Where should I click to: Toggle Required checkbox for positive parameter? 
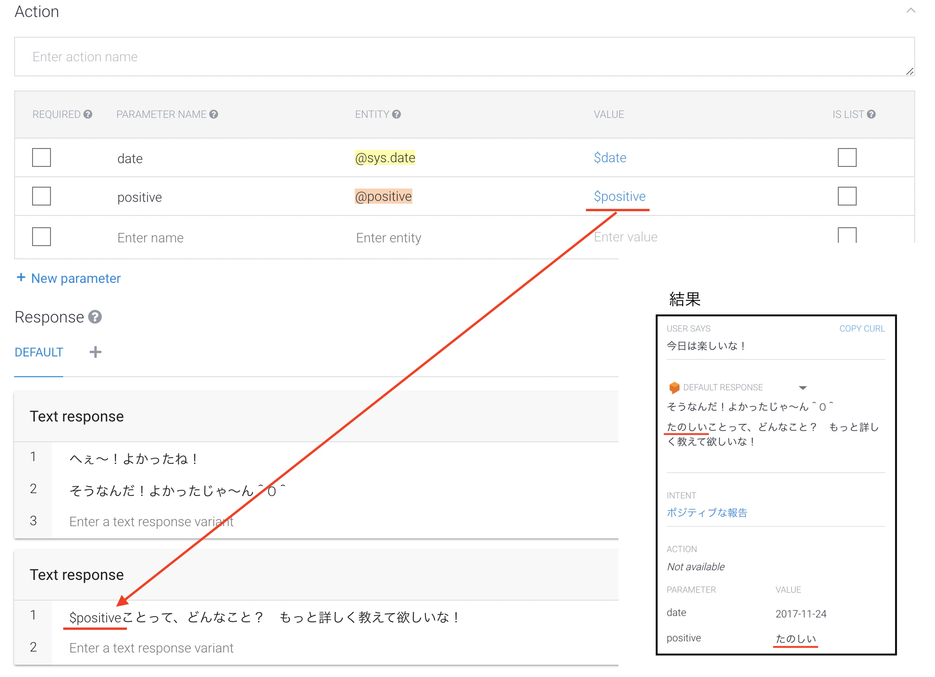click(42, 196)
